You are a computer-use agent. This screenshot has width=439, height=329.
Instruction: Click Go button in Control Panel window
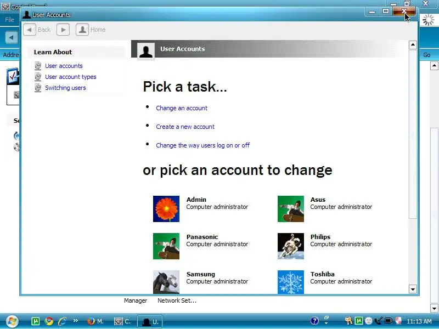(427, 55)
